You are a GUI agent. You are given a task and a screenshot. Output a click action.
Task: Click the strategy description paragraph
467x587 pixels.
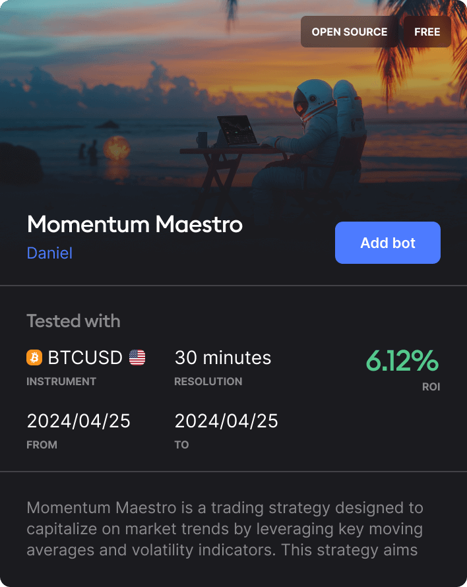tap(225, 529)
